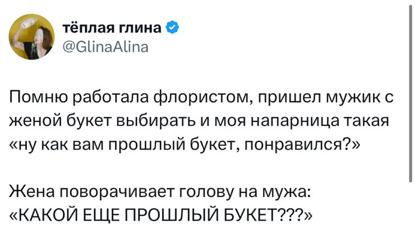Click the blue verified checkmark badge
The image size is (415, 238).
pos(172,28)
